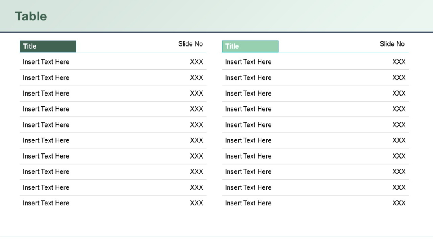Click the second "Insert Text Here" row on left
The height and width of the screenshot is (244, 433).
[46, 77]
